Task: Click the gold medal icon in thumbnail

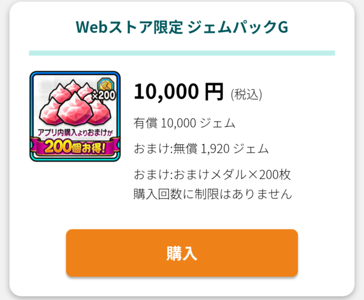Action: (106, 85)
